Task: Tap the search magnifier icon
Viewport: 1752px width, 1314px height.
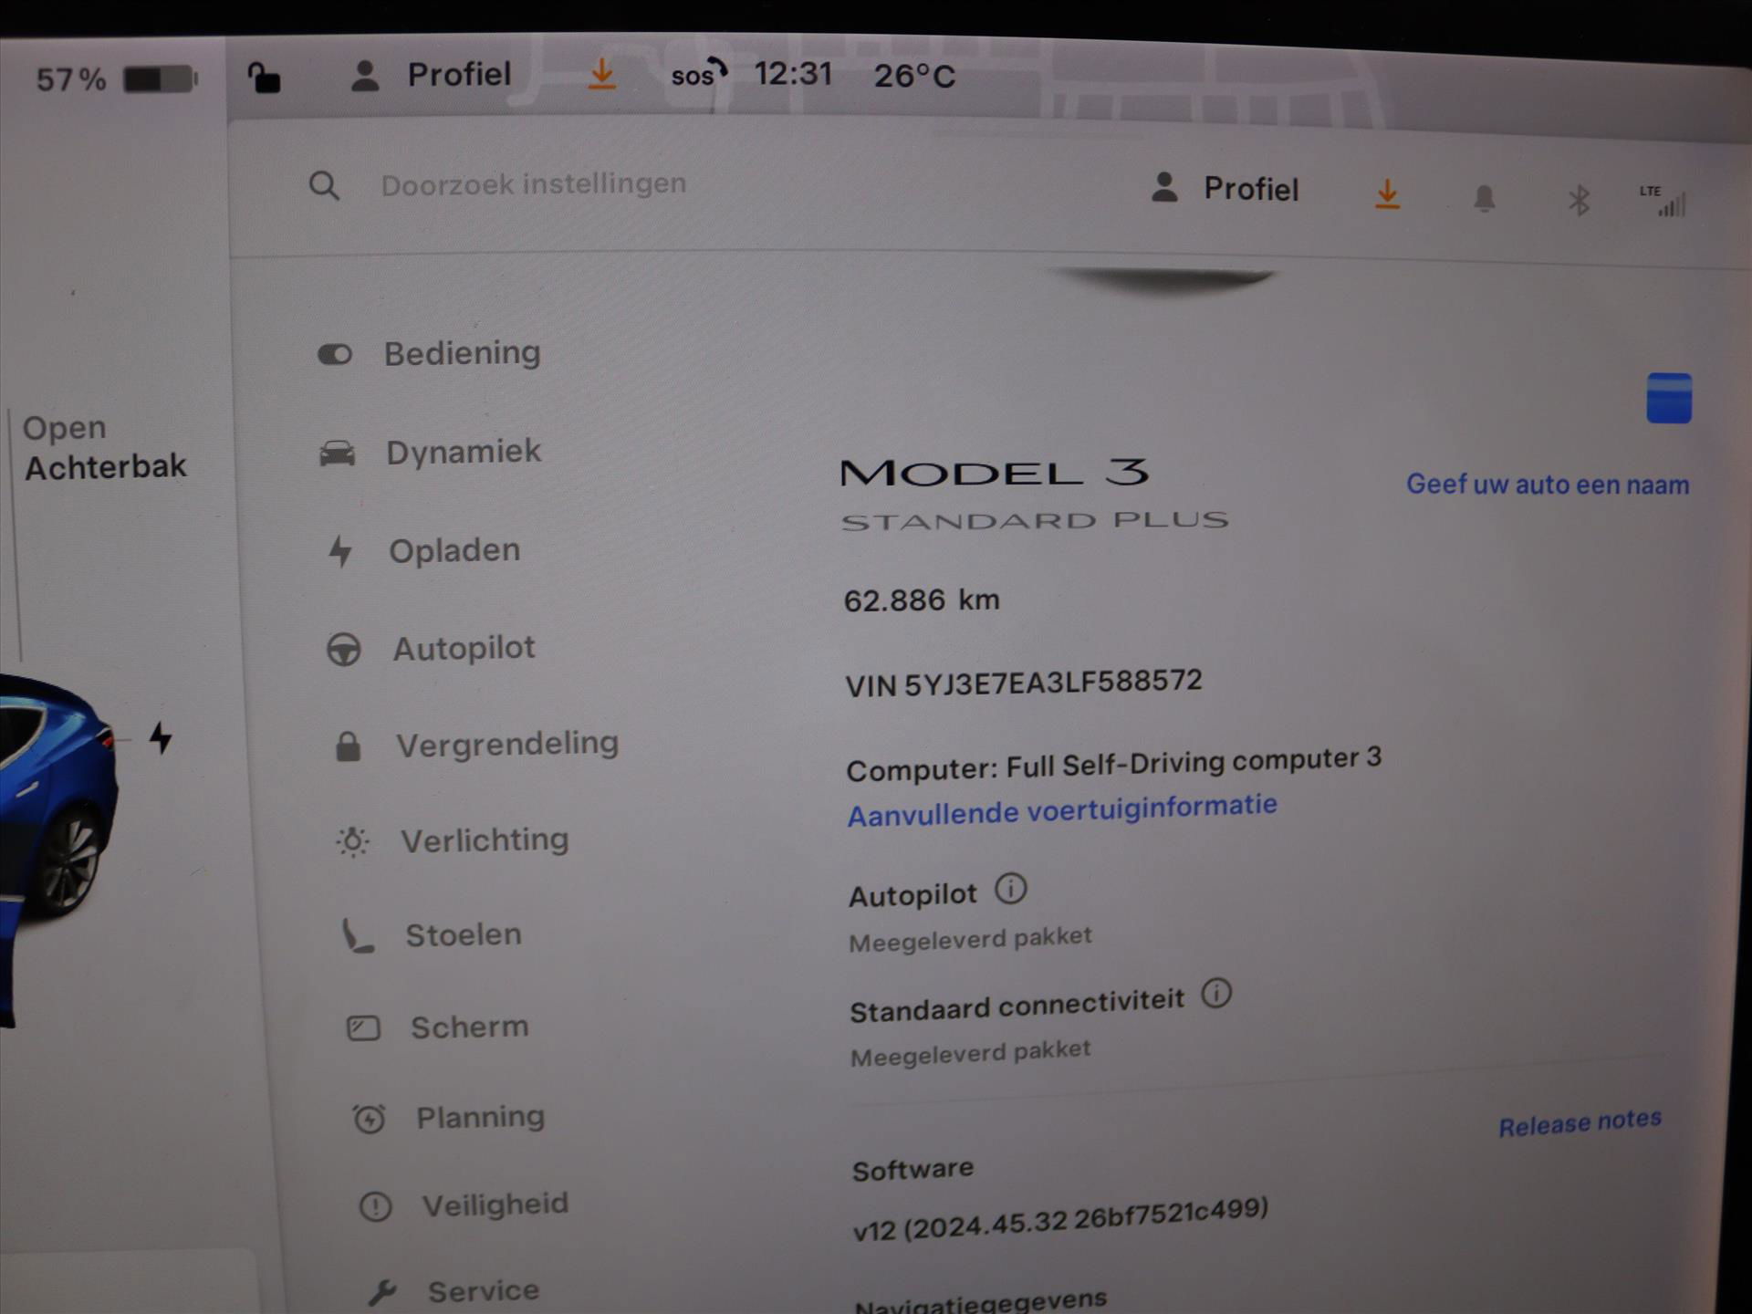Action: pos(324,186)
